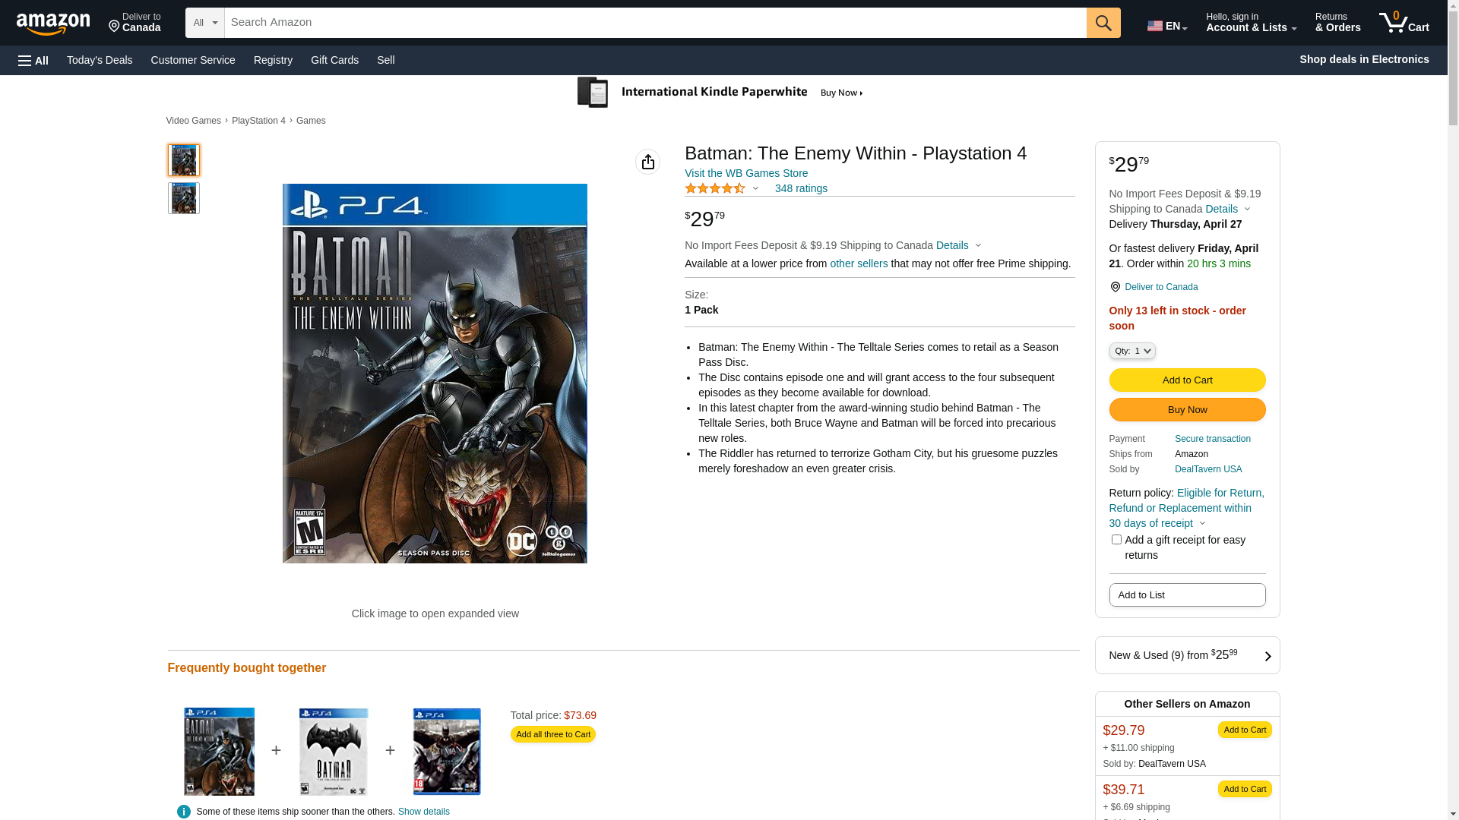The height and width of the screenshot is (820, 1459).
Task: Click into the Search Amazon field
Action: 654,23
